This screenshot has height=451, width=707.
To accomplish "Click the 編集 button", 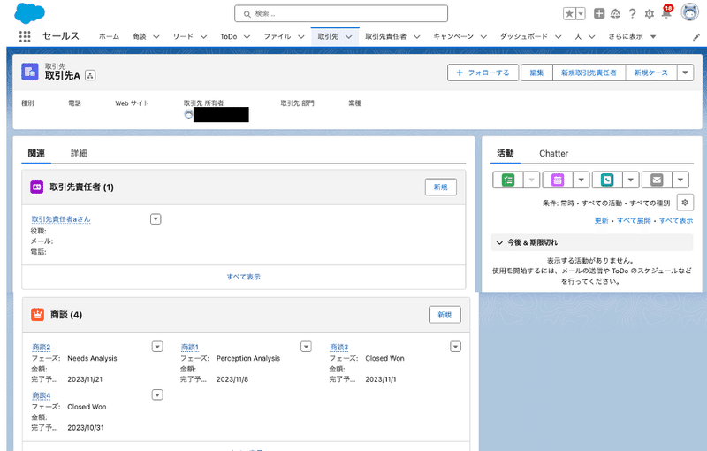I will (x=536, y=73).
